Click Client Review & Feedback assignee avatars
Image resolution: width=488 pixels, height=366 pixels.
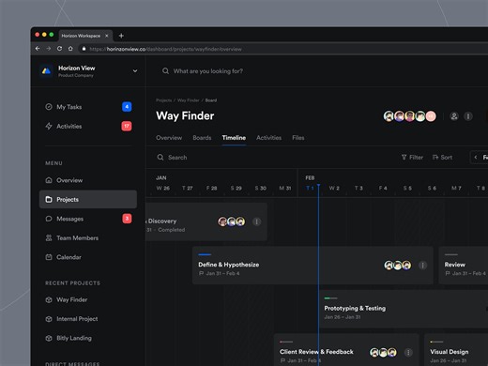point(383,353)
